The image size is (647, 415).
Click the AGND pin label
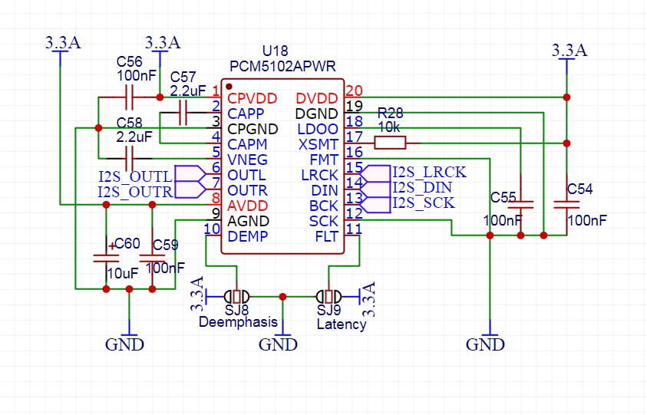pyautogui.click(x=248, y=221)
